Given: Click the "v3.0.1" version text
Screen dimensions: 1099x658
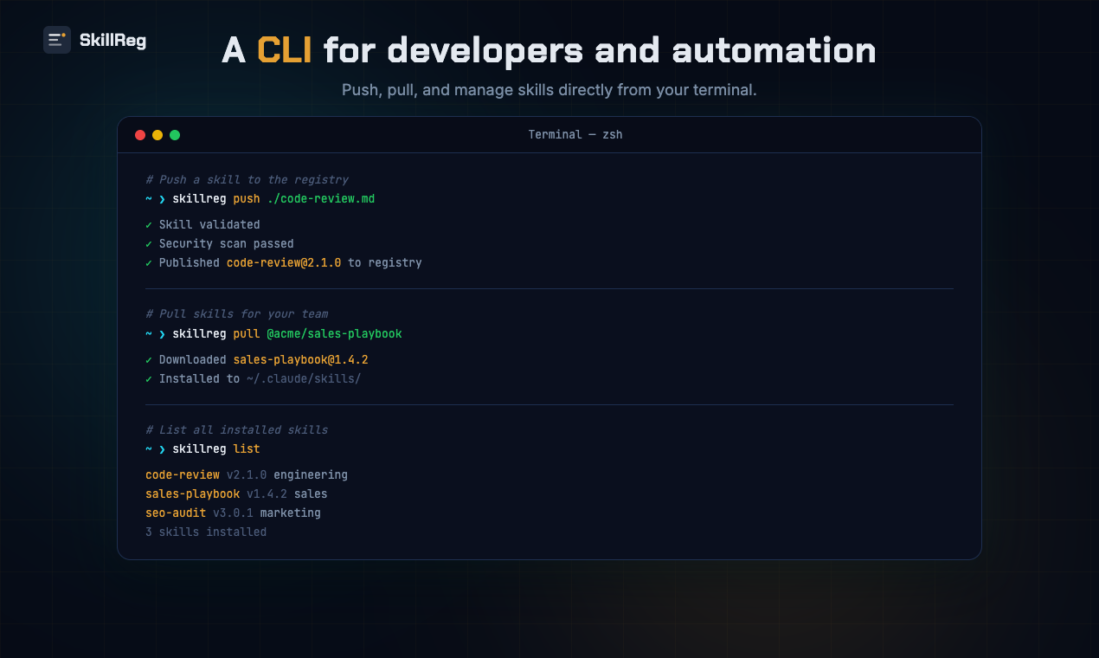Looking at the screenshot, I should 233,513.
